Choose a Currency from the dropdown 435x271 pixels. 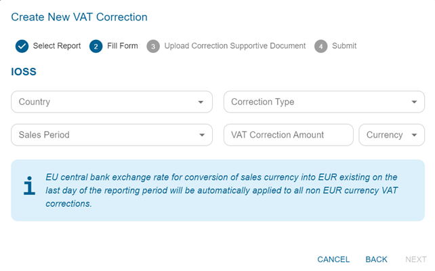tap(386, 135)
